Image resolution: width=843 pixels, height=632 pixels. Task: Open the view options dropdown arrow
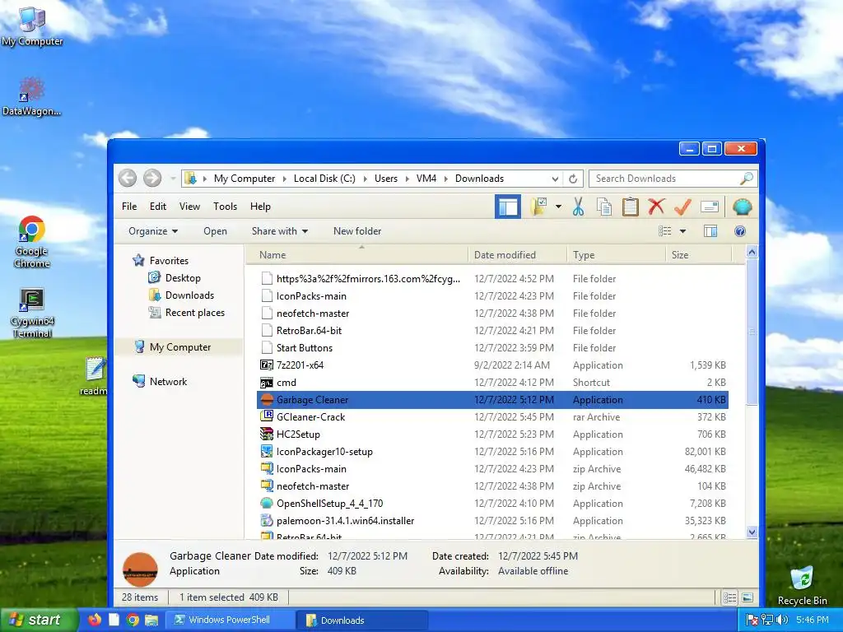pos(682,231)
